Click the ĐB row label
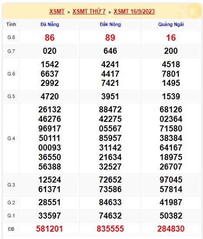This screenshot has height=239, width=203. 11,229
